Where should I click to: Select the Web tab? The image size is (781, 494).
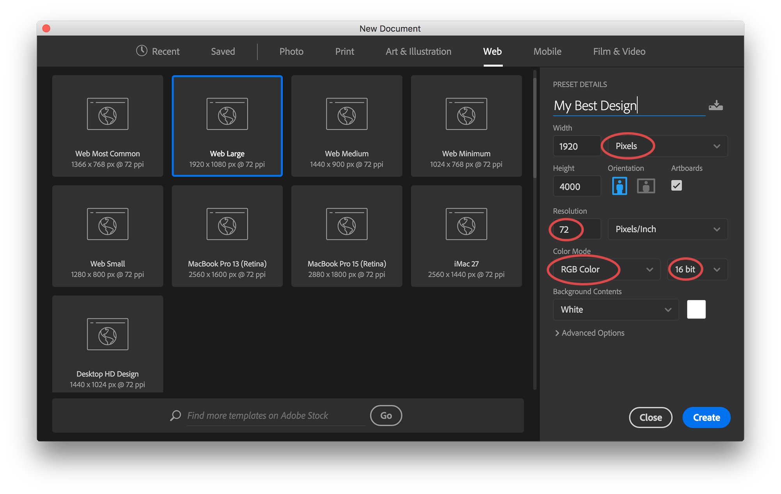point(492,51)
